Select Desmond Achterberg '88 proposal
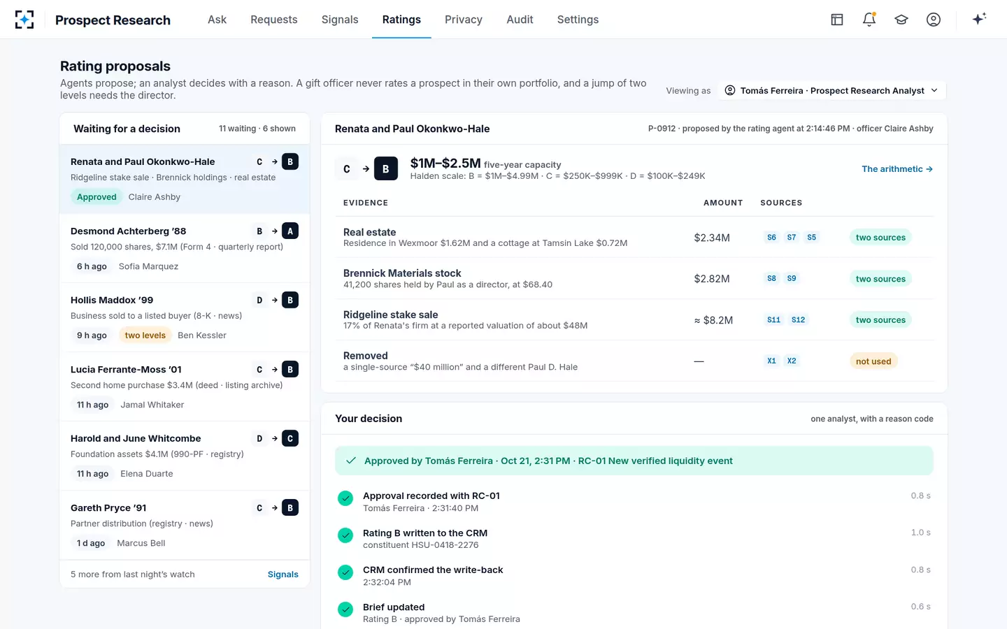1007x629 pixels. click(185, 248)
